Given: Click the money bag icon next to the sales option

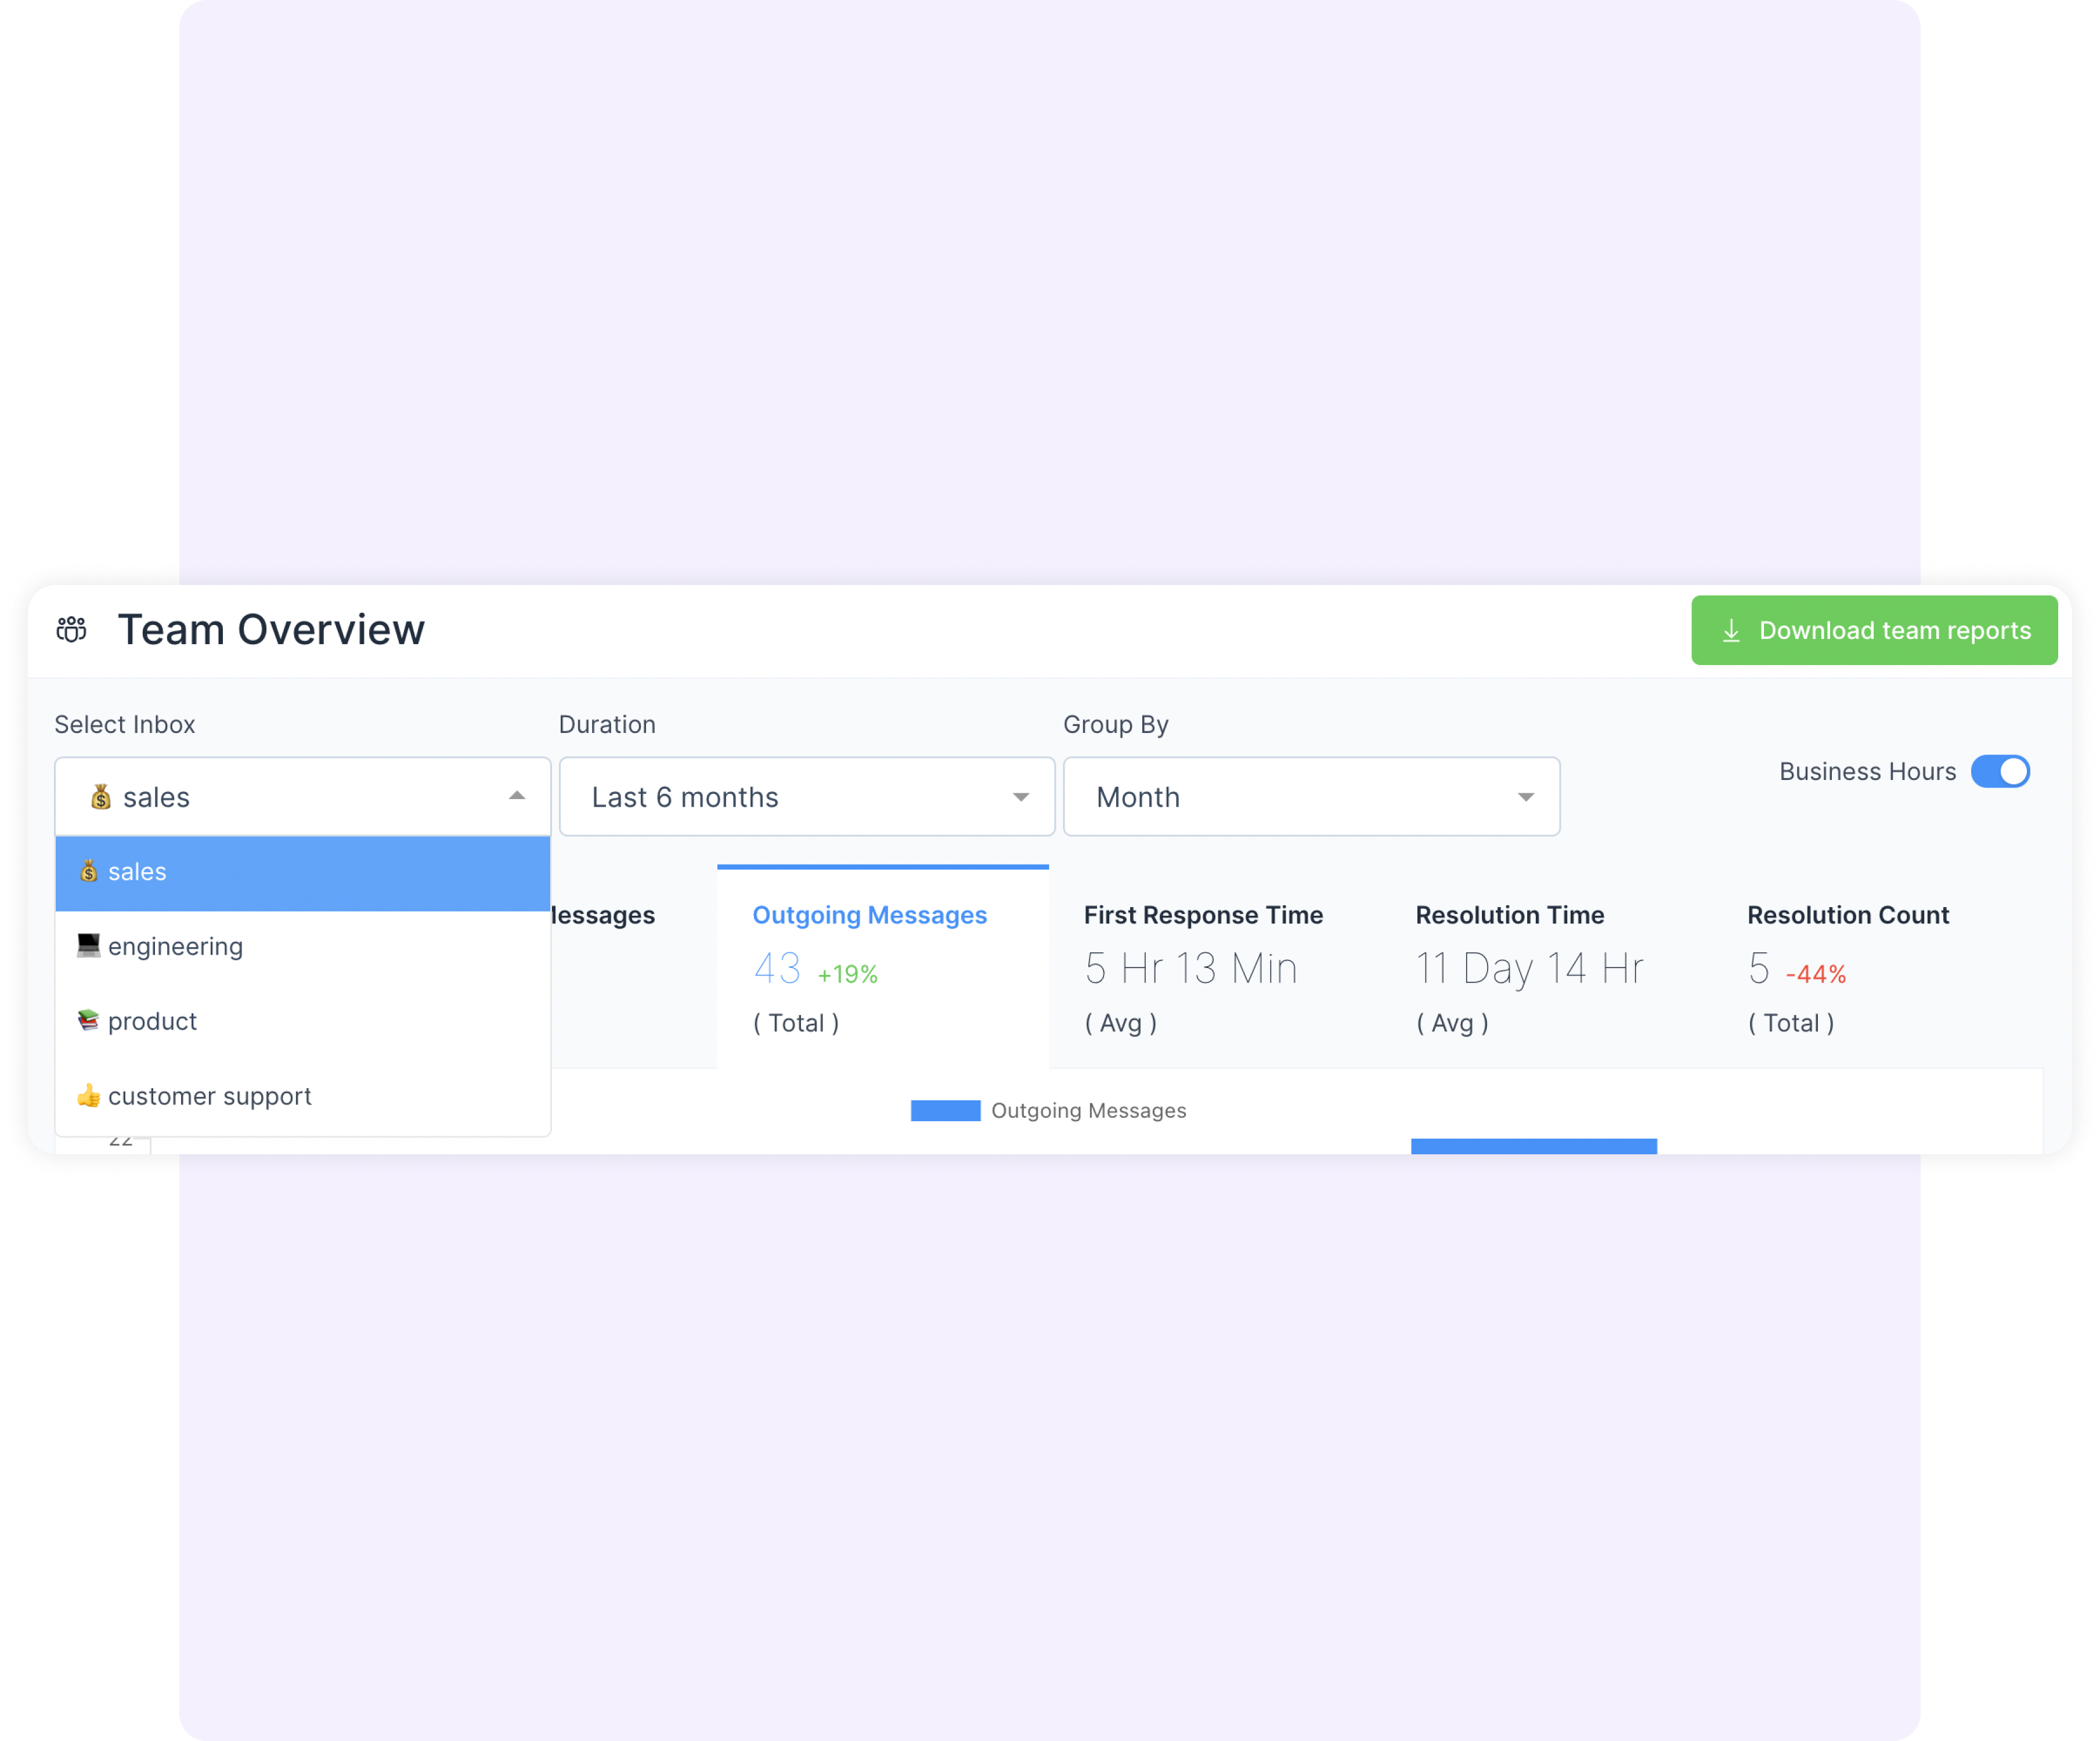Looking at the screenshot, I should pyautogui.click(x=90, y=871).
